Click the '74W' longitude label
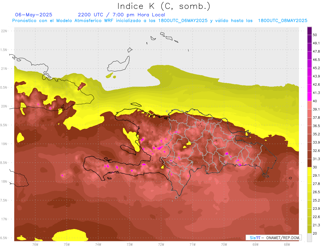Screen dimensions: 322x248 coord(98,244)
